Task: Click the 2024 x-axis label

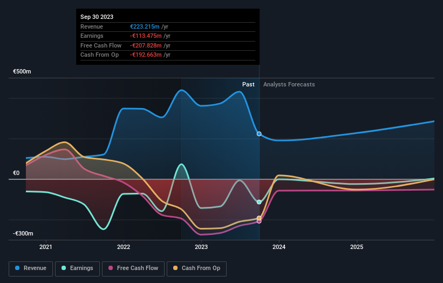Action: click(279, 247)
